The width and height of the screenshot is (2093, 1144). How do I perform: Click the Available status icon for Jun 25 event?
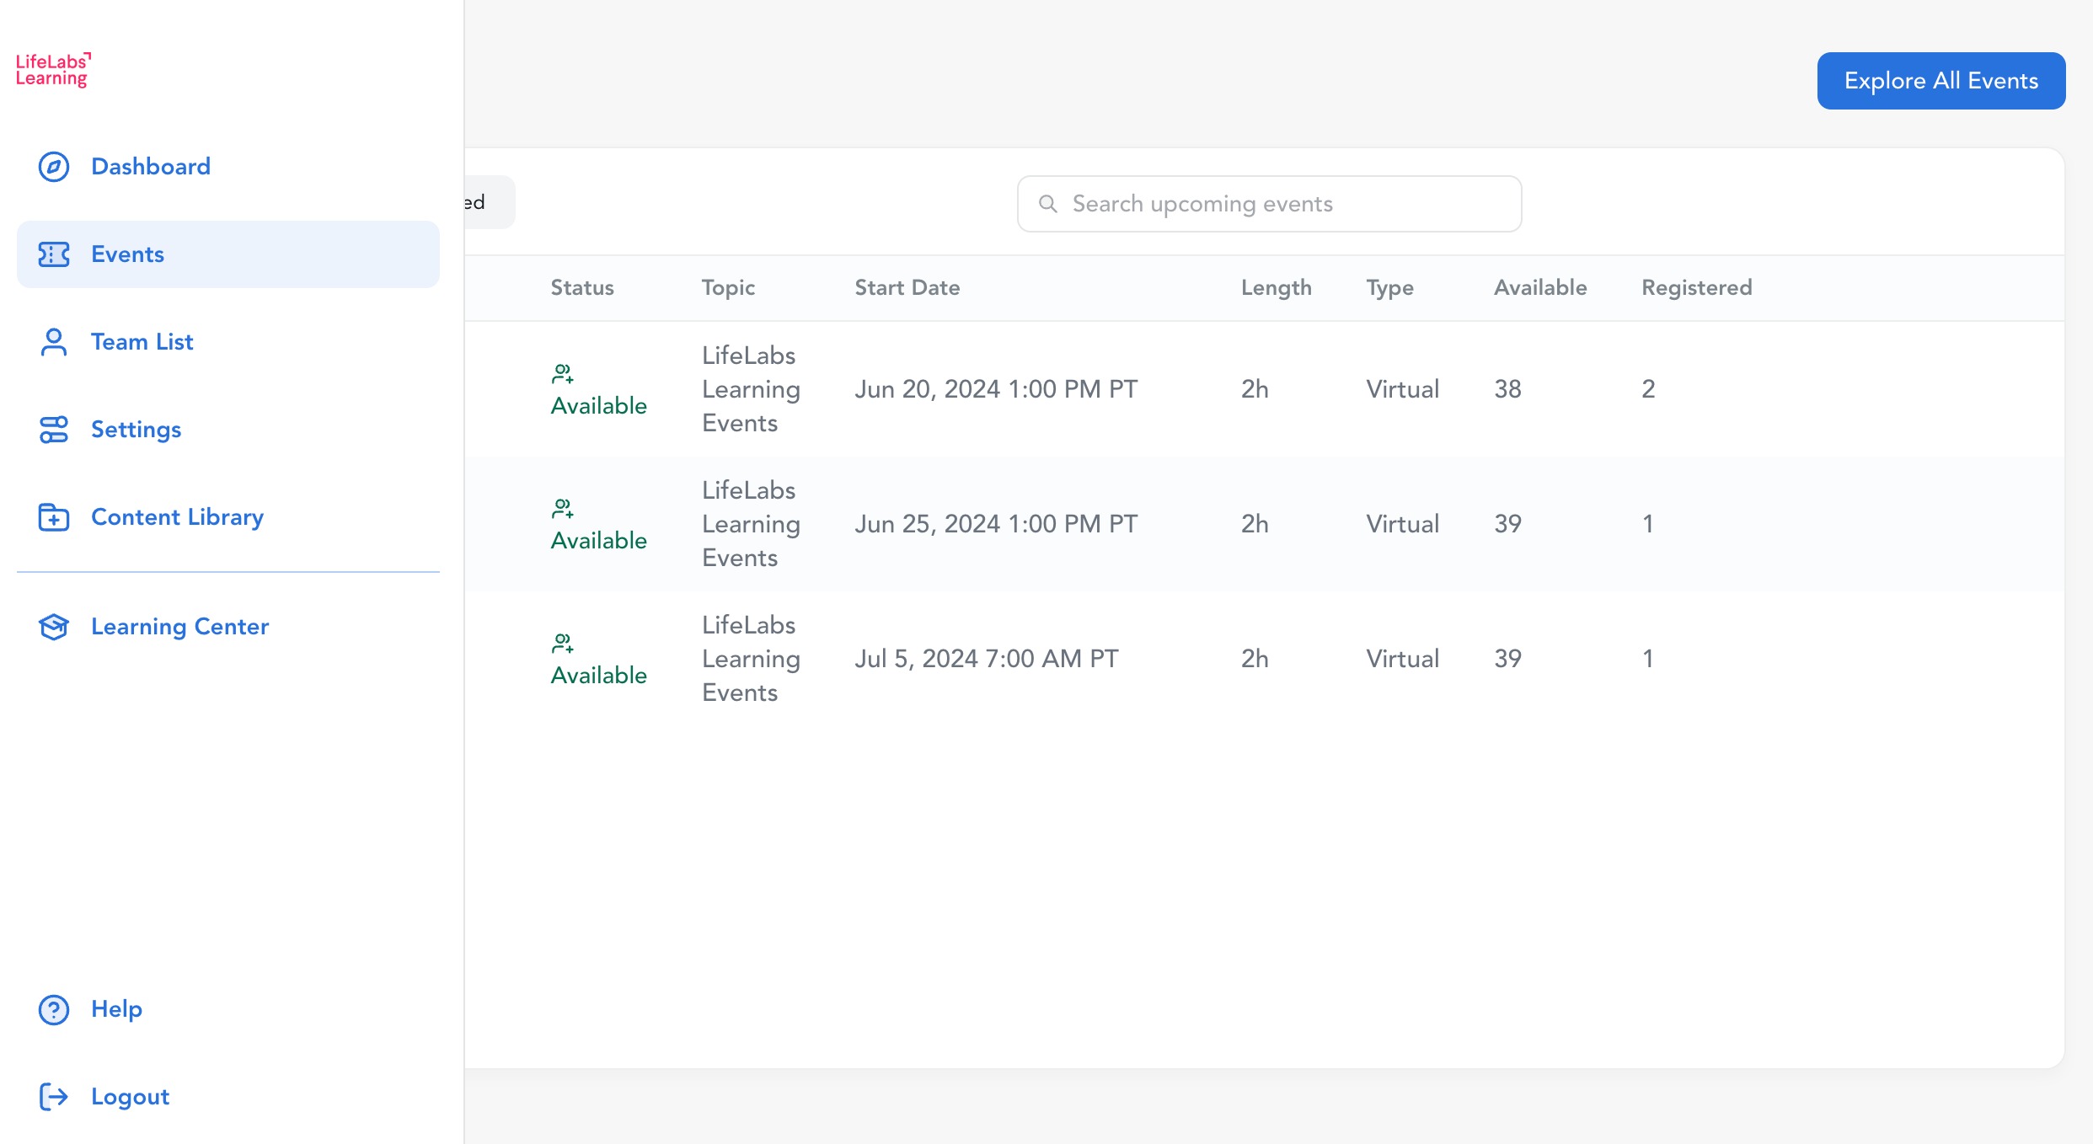(x=563, y=508)
